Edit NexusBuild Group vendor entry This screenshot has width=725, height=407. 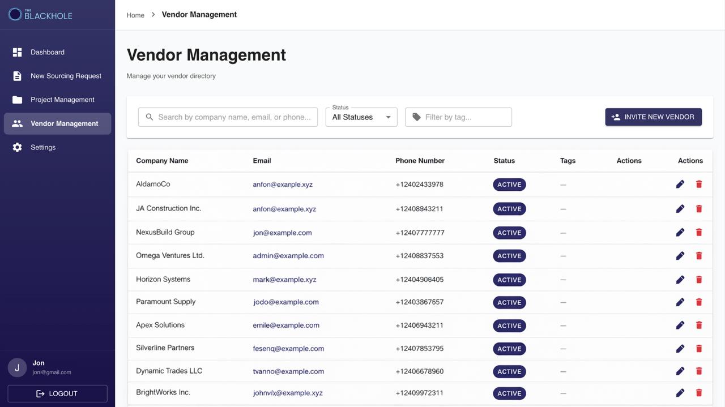coord(680,233)
